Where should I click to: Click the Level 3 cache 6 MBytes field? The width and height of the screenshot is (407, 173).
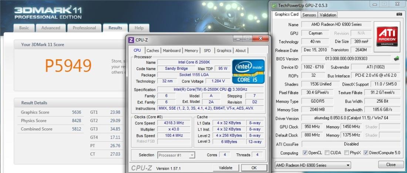[x=228, y=142]
